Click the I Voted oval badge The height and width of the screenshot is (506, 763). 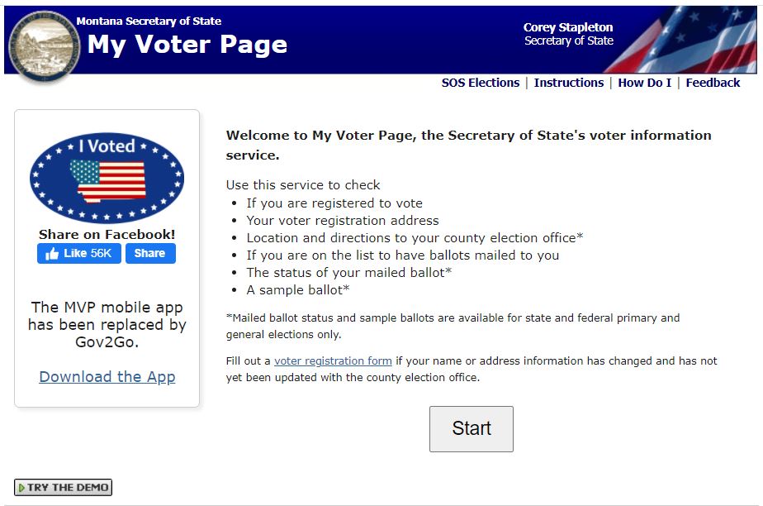click(x=107, y=177)
